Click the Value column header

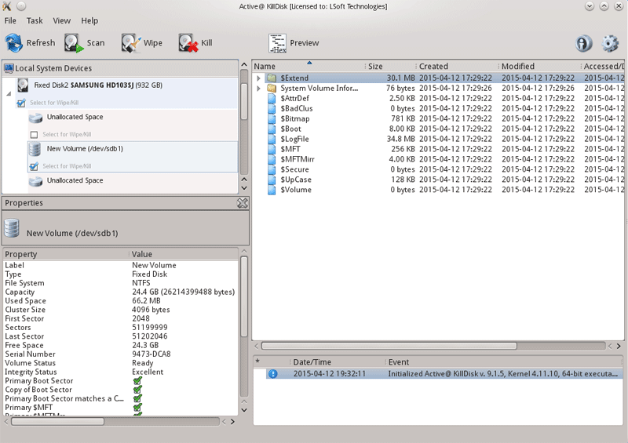[184, 254]
